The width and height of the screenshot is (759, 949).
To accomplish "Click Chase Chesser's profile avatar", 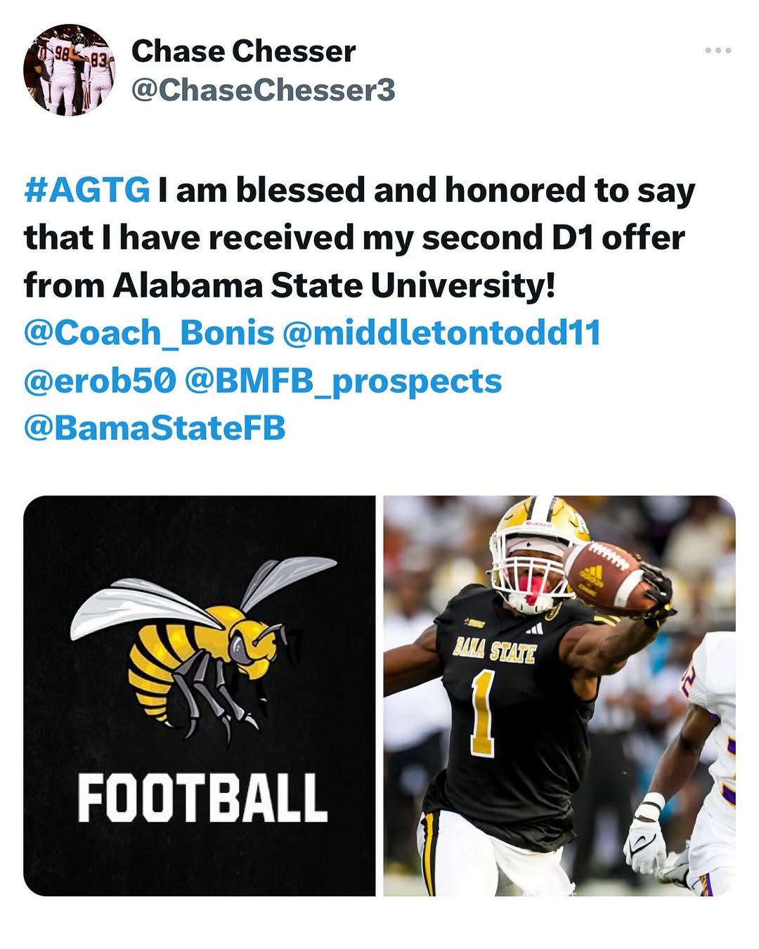I will 70,70.
